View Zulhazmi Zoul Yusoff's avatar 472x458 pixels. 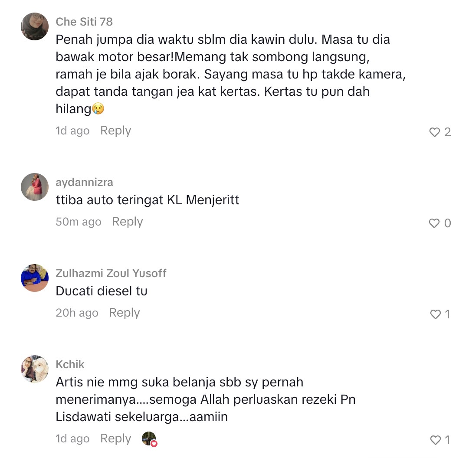tap(35, 278)
